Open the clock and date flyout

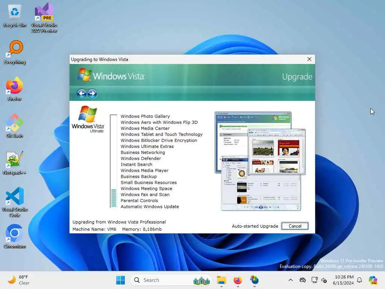(343, 280)
